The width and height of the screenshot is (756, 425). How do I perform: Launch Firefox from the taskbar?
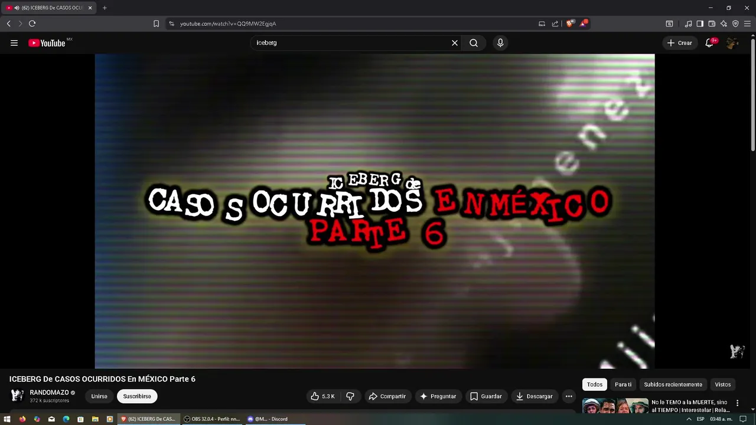22,419
